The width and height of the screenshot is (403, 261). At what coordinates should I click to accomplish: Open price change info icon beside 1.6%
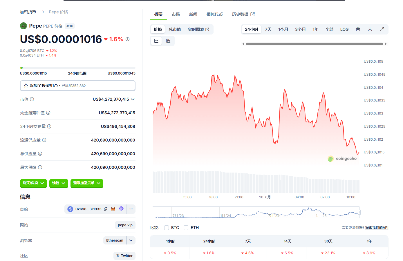point(128,39)
